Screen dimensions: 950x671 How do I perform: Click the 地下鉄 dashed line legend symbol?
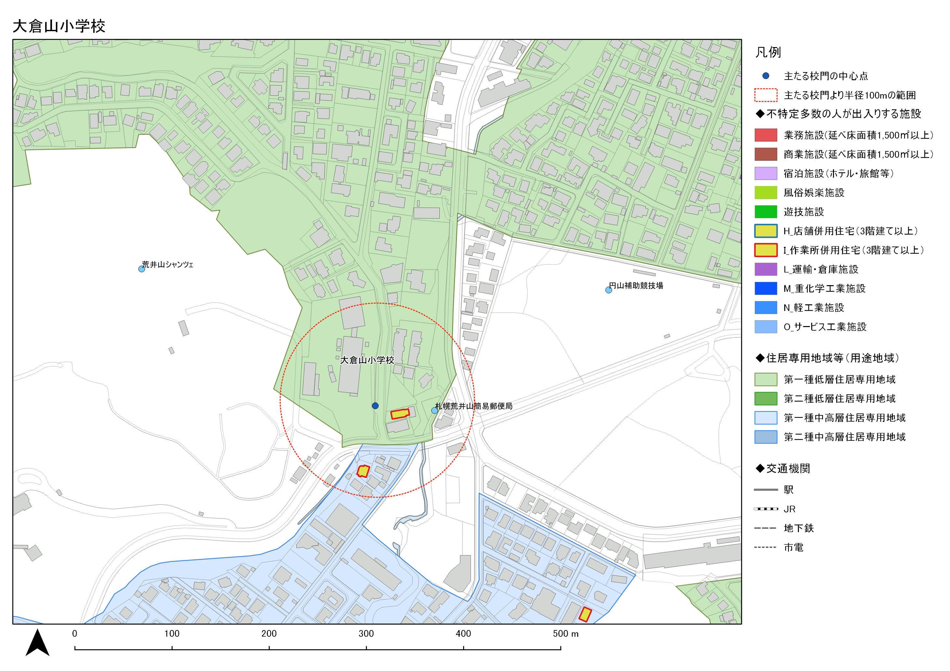[765, 528]
